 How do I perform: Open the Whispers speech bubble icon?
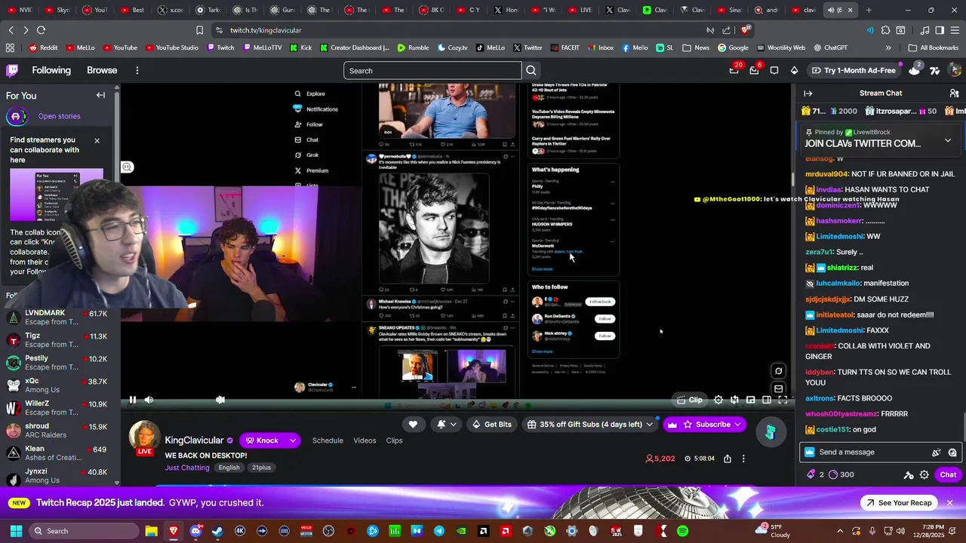pos(774,70)
